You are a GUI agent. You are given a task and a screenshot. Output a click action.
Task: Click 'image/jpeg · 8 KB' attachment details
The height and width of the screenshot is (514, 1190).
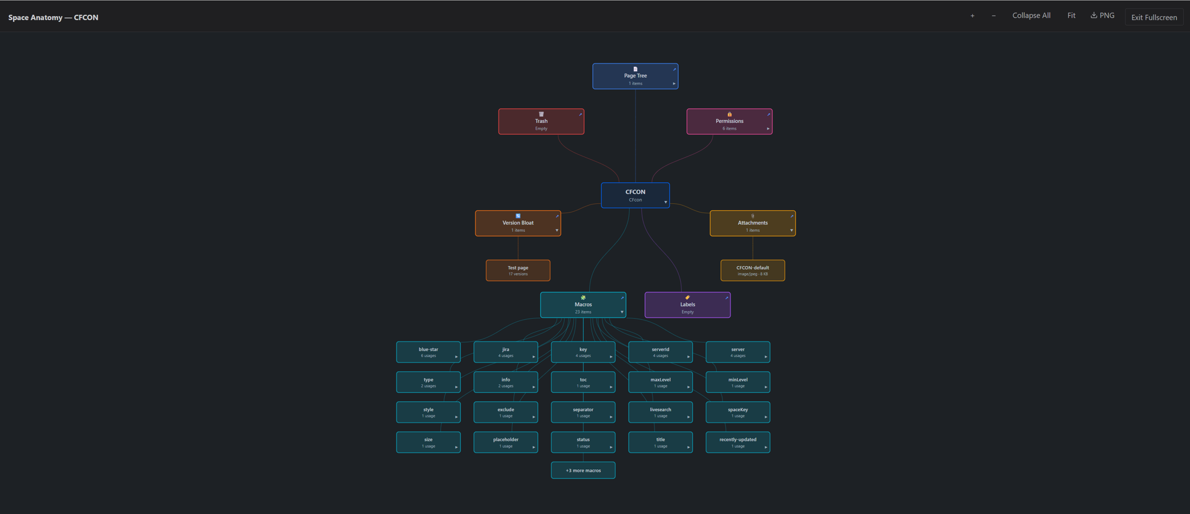click(x=752, y=274)
